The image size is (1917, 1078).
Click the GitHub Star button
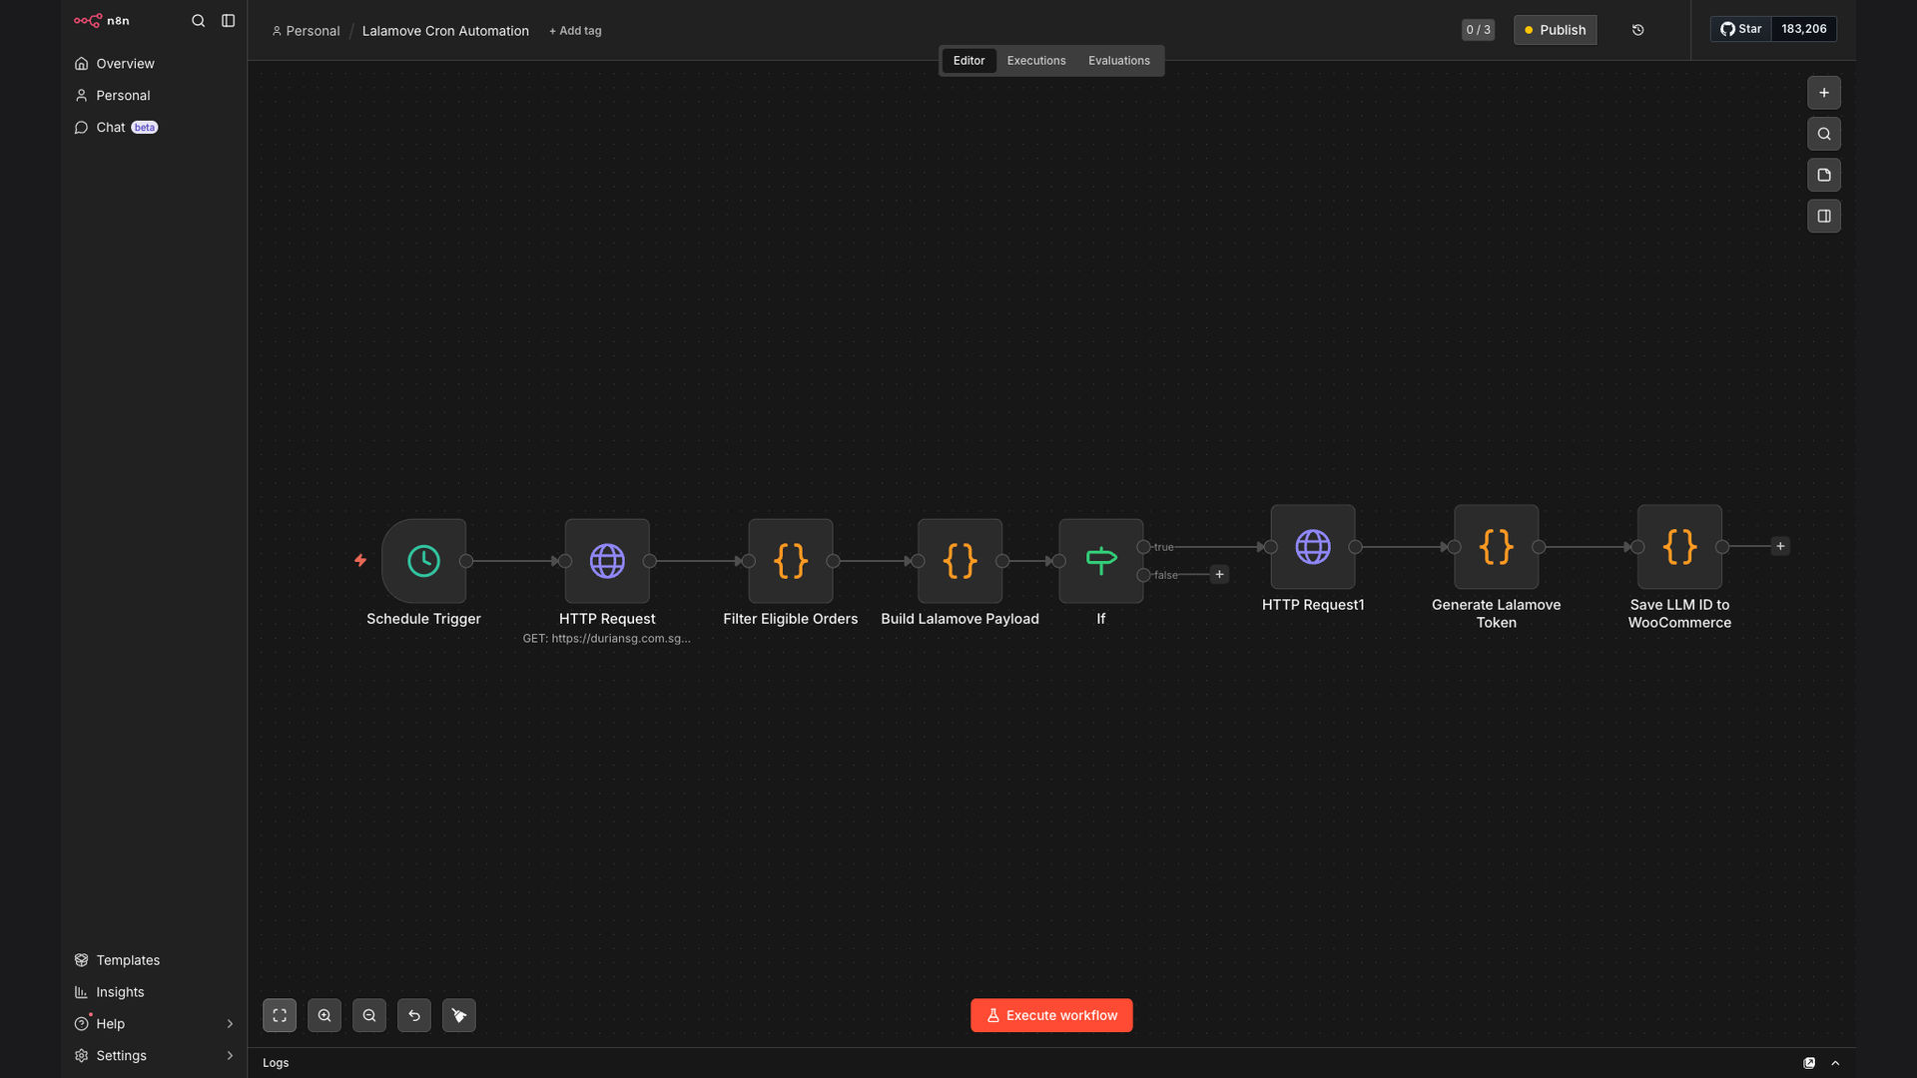tap(1740, 29)
